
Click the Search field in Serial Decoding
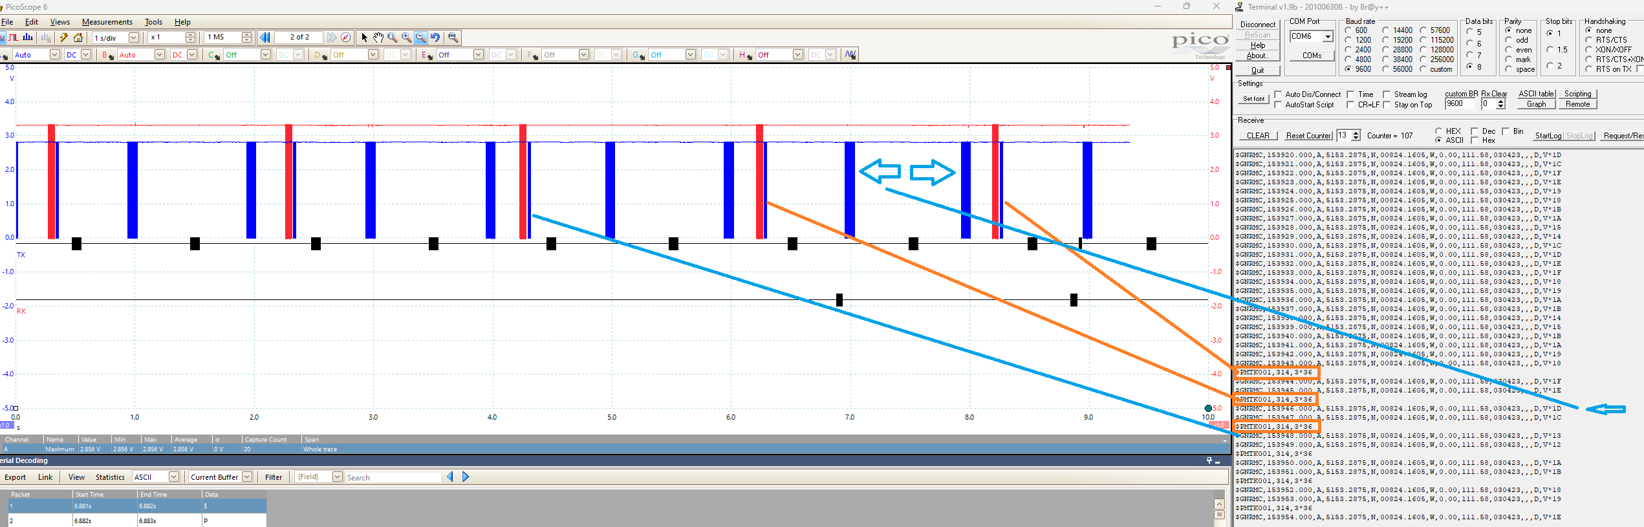393,477
